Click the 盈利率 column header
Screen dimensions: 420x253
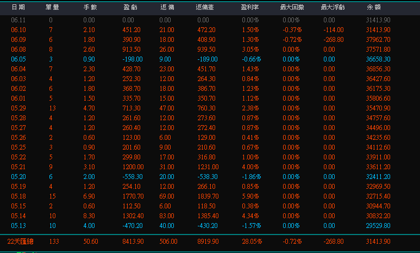pos(249,7)
